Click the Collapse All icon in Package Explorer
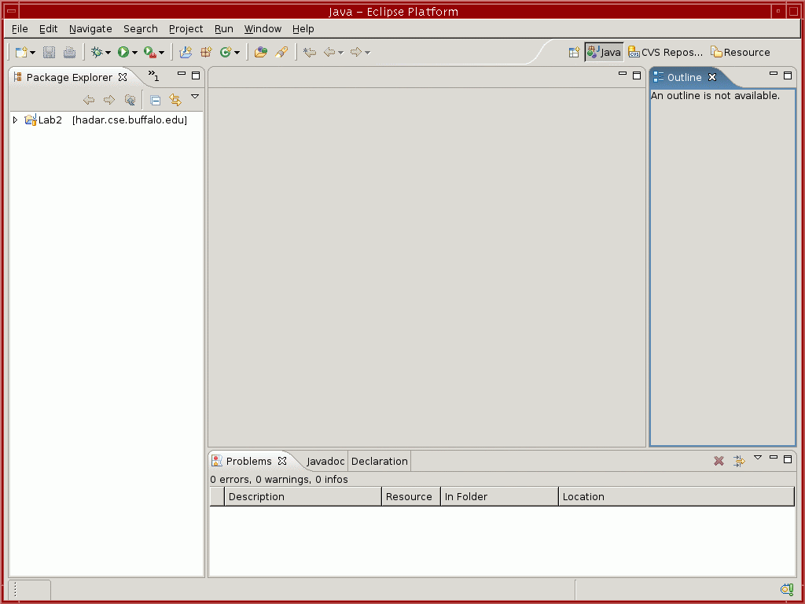 (x=156, y=100)
